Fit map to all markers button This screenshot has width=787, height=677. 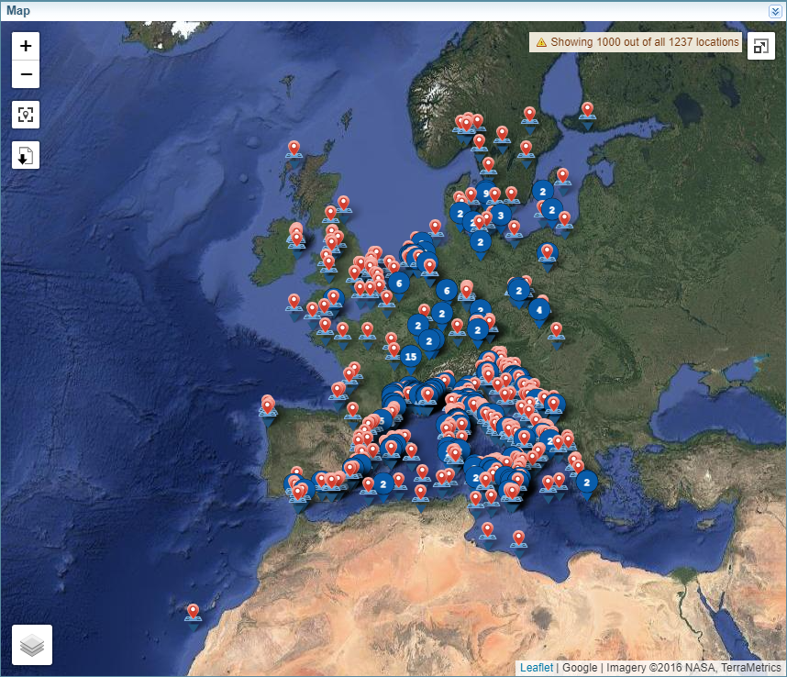(x=26, y=115)
